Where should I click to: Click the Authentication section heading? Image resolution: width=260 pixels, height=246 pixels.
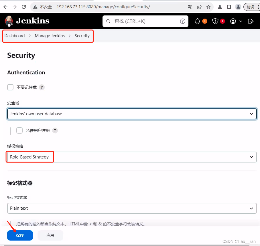[x=26, y=73]
